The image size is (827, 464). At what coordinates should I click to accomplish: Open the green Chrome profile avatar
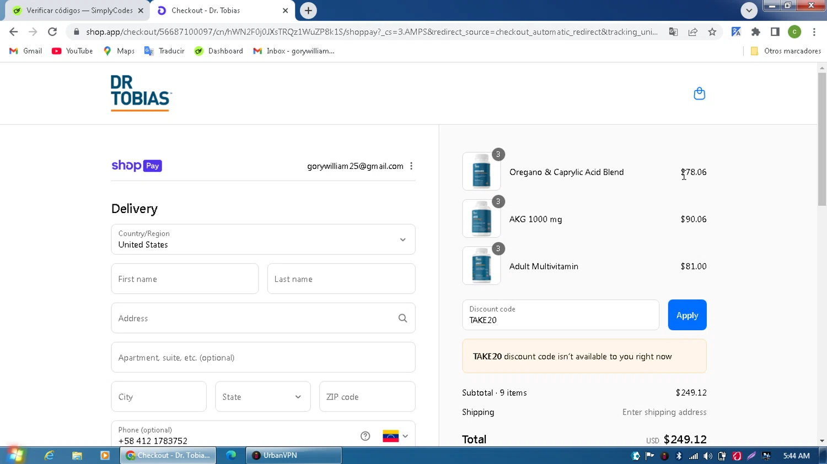point(794,32)
